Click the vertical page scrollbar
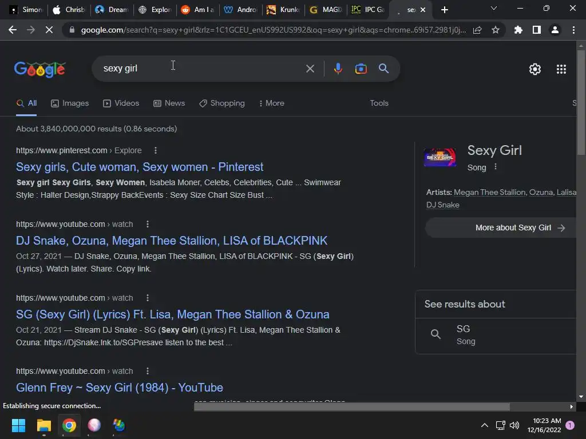The width and height of the screenshot is (586, 439). point(581,103)
